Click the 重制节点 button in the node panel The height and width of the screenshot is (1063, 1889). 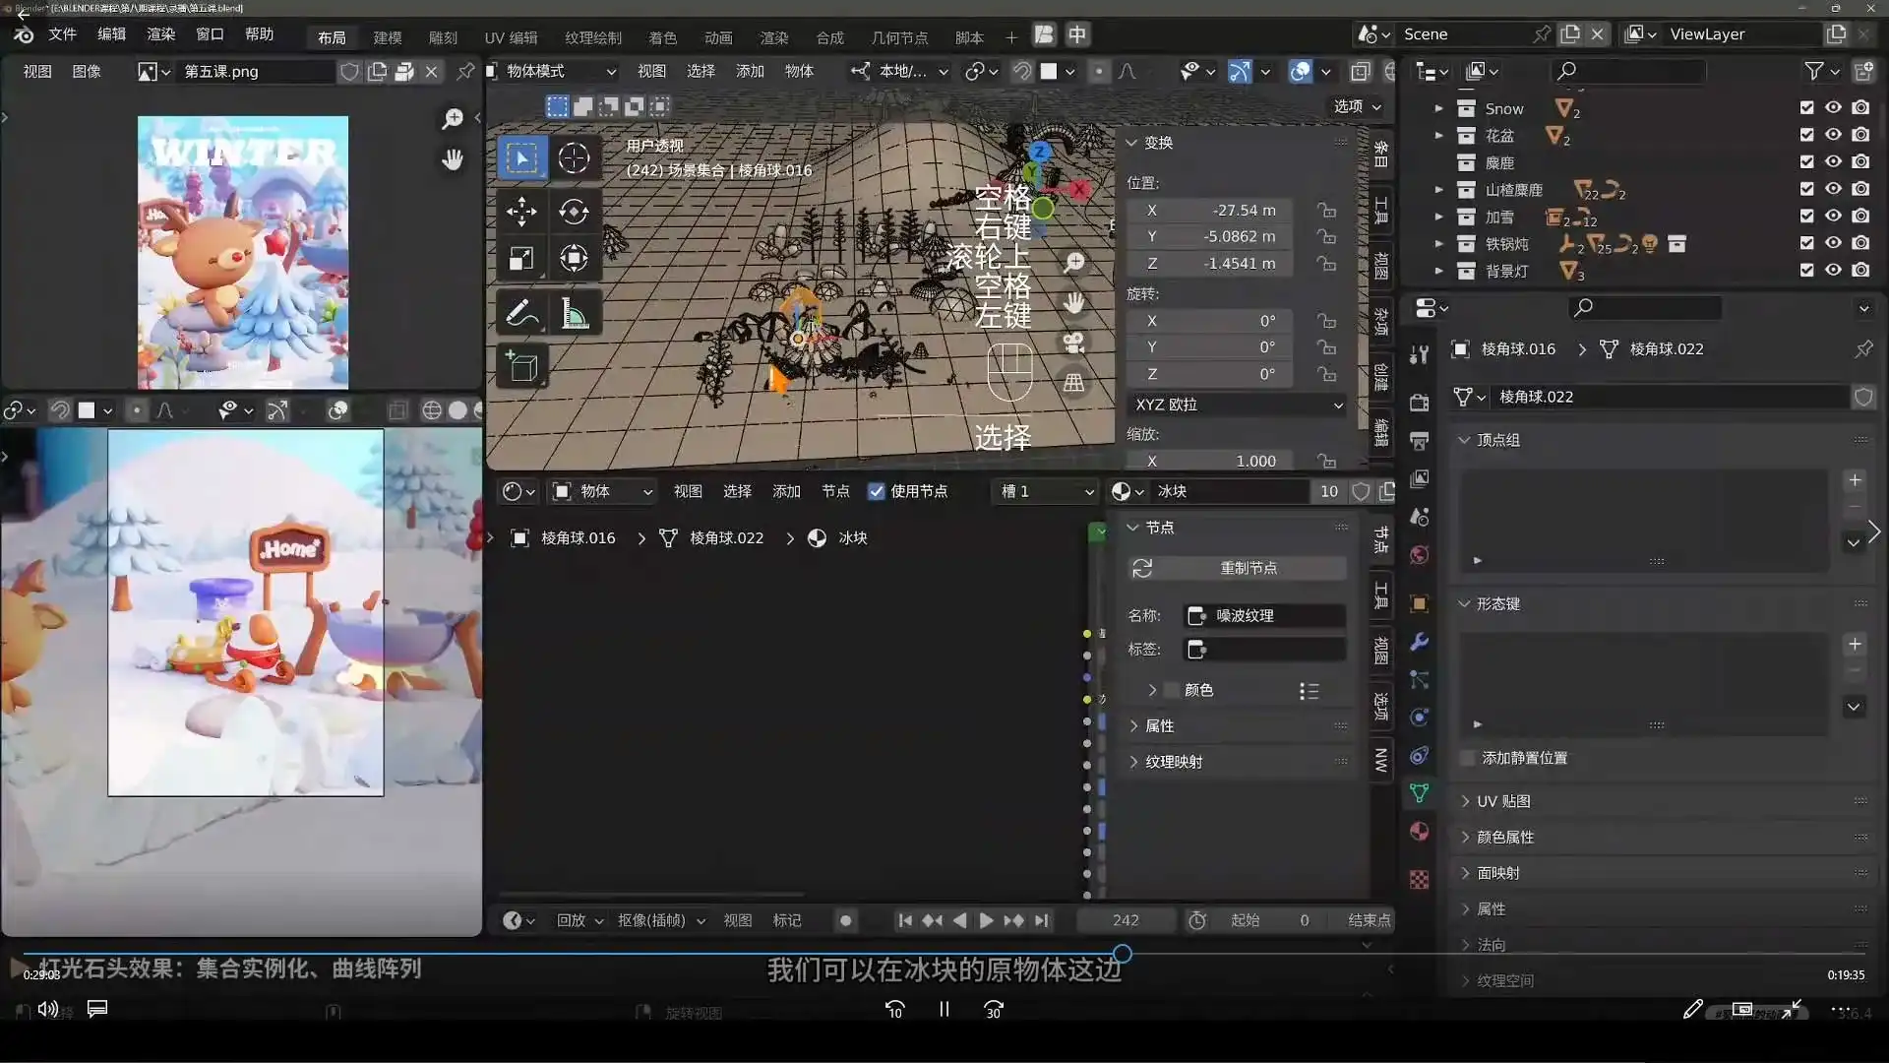[x=1251, y=568]
